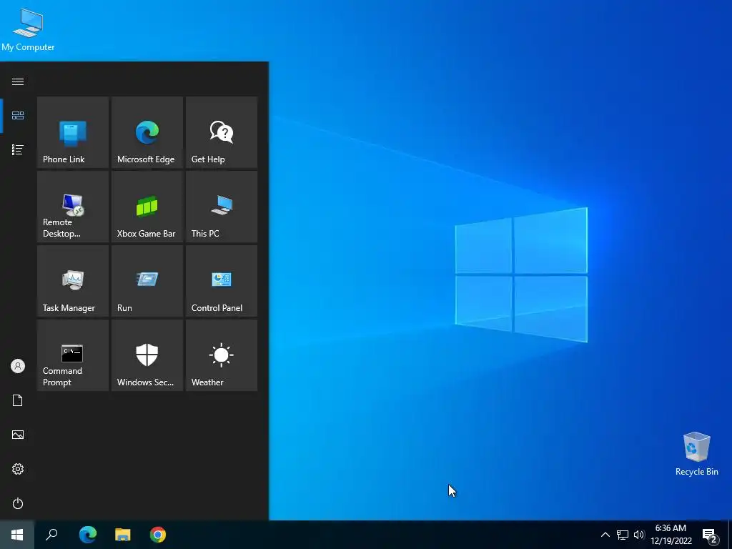732x549 pixels.
Task: Open the Run tile
Action: pyautogui.click(x=147, y=280)
